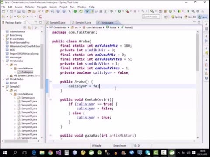
Task: Click the green Spring boot dashboard circle icon
Action: (75, 11)
